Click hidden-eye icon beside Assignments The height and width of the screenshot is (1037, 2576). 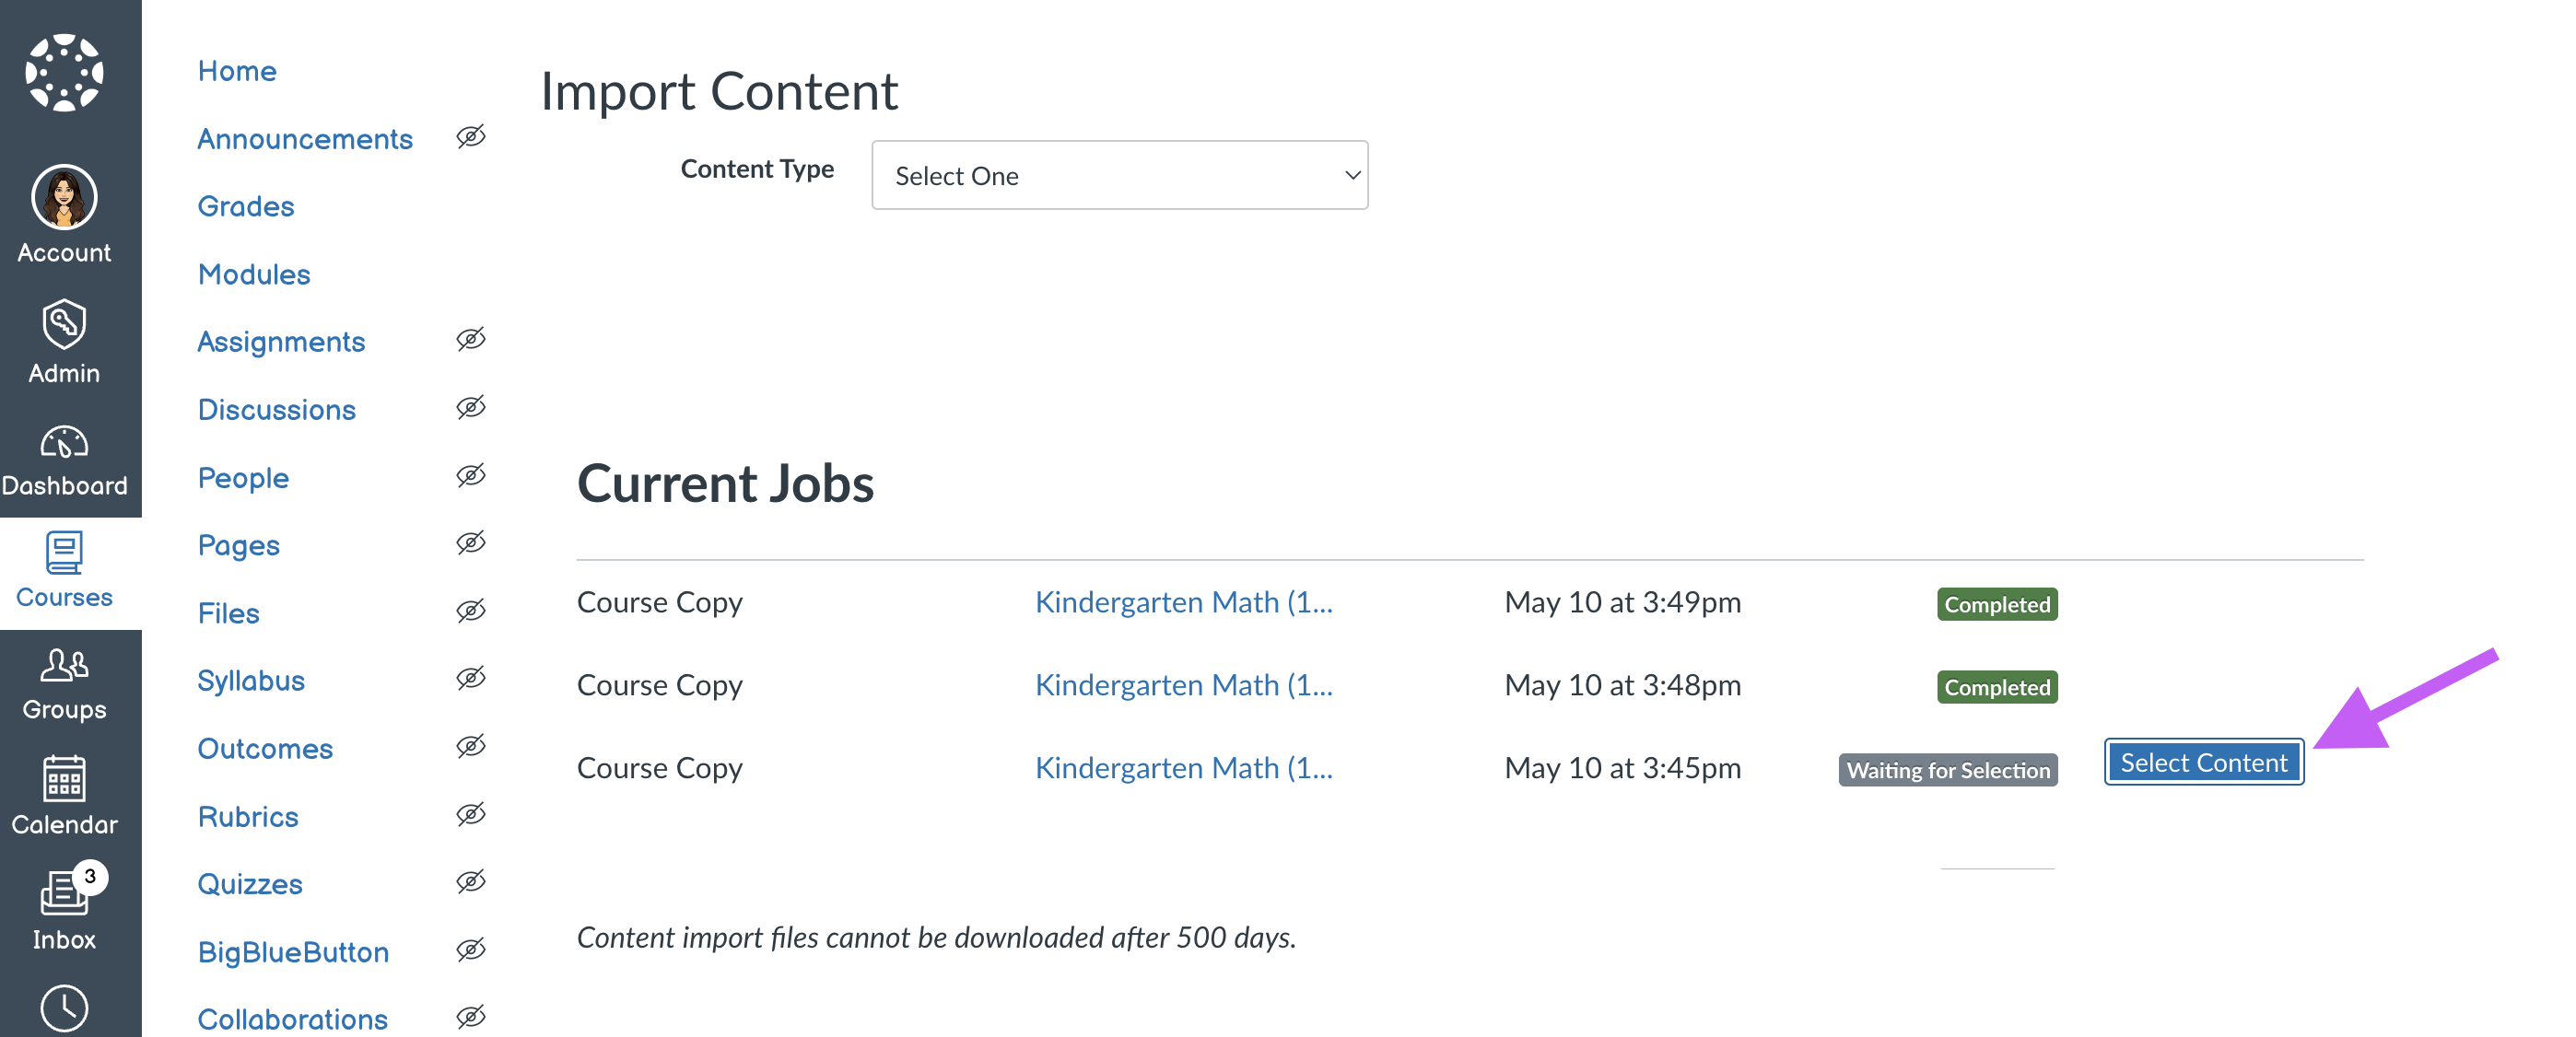(x=471, y=340)
